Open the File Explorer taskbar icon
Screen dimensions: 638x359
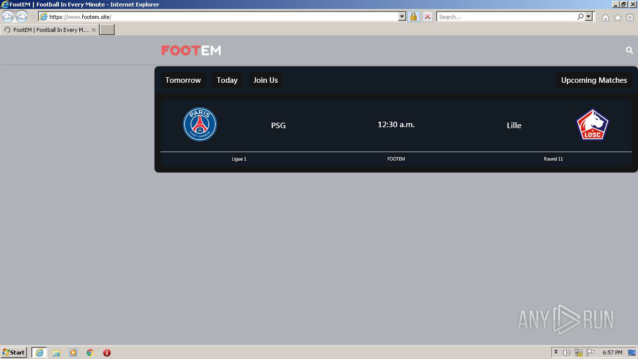point(56,353)
